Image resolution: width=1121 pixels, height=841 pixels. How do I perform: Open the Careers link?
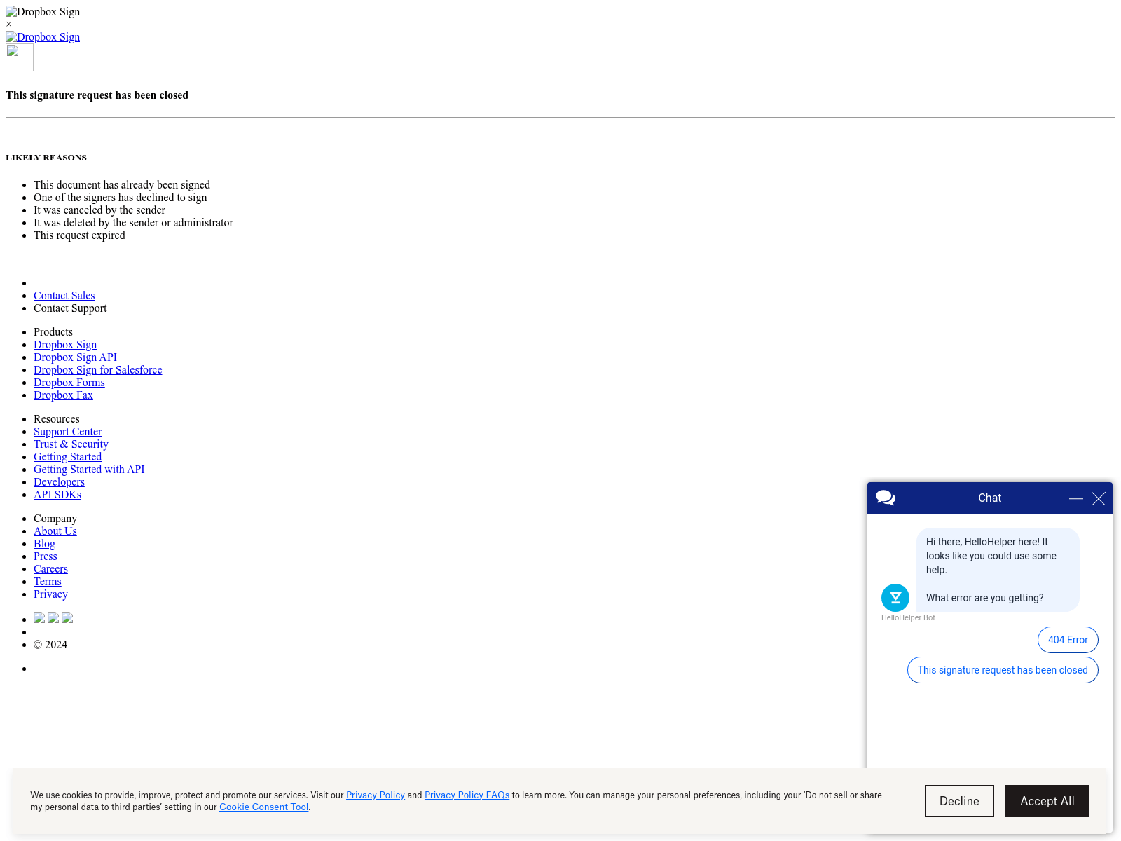[x=50, y=569]
